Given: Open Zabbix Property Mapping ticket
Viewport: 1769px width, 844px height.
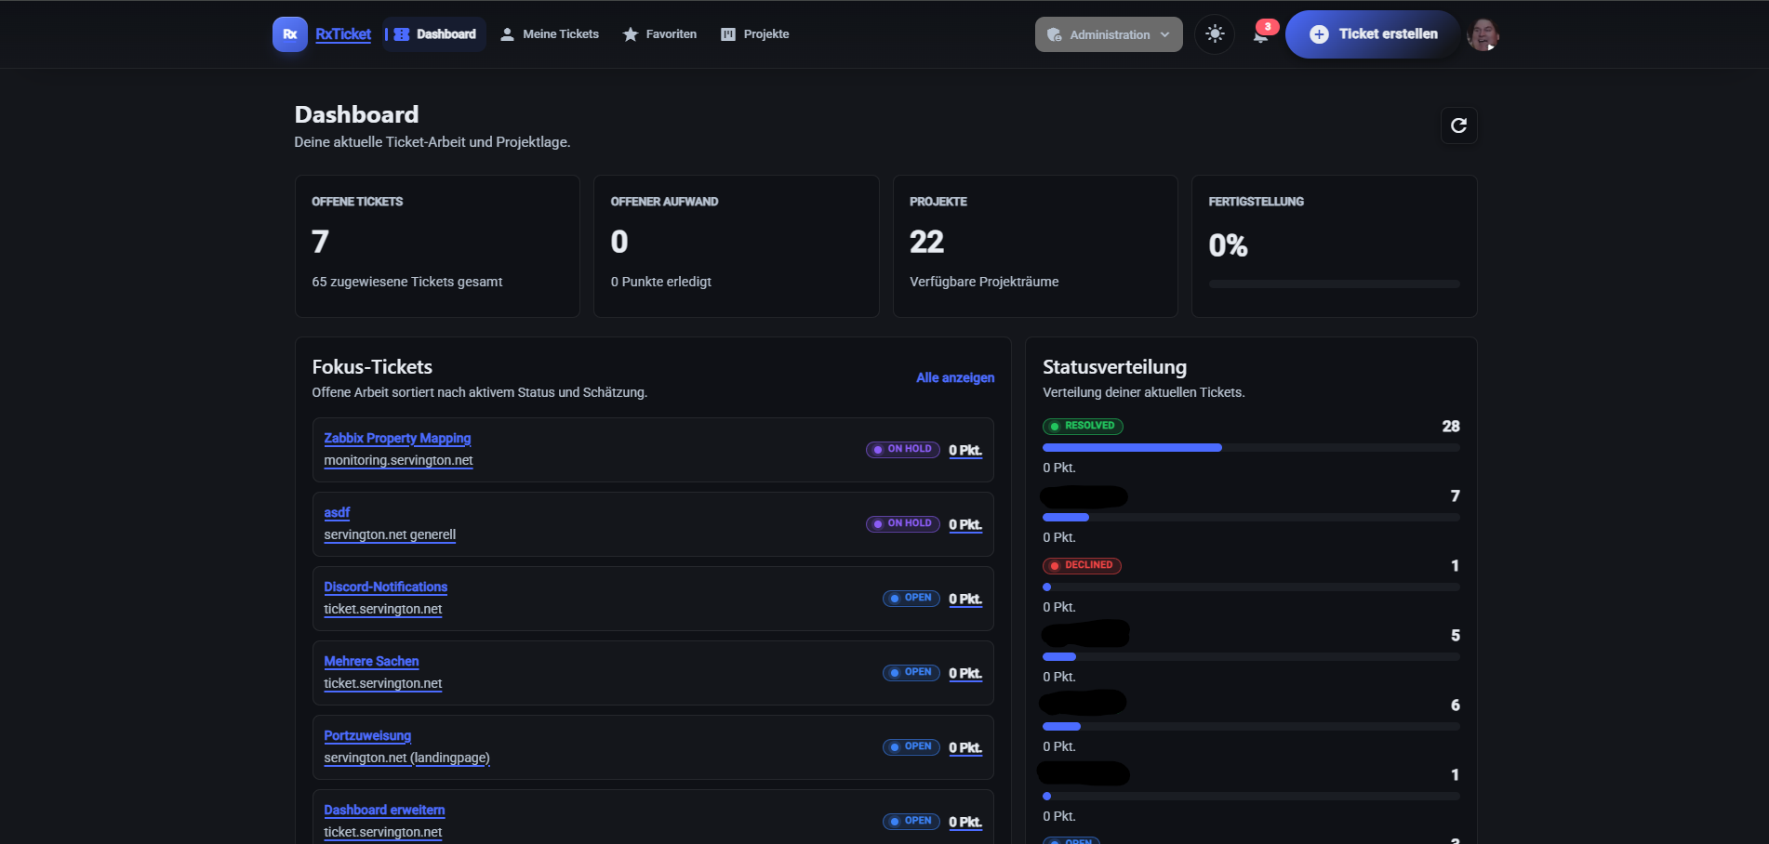Looking at the screenshot, I should coord(397,438).
